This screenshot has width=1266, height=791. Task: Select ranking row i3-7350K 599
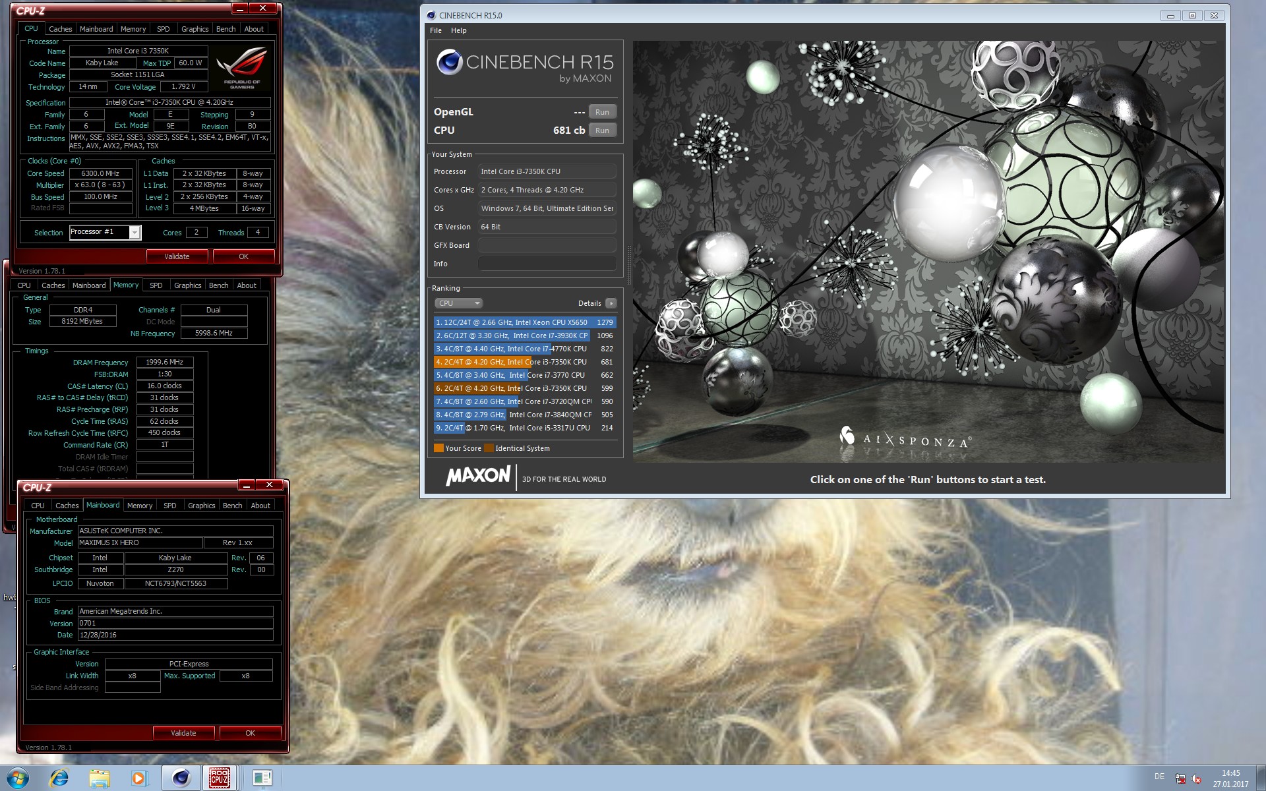coord(525,388)
